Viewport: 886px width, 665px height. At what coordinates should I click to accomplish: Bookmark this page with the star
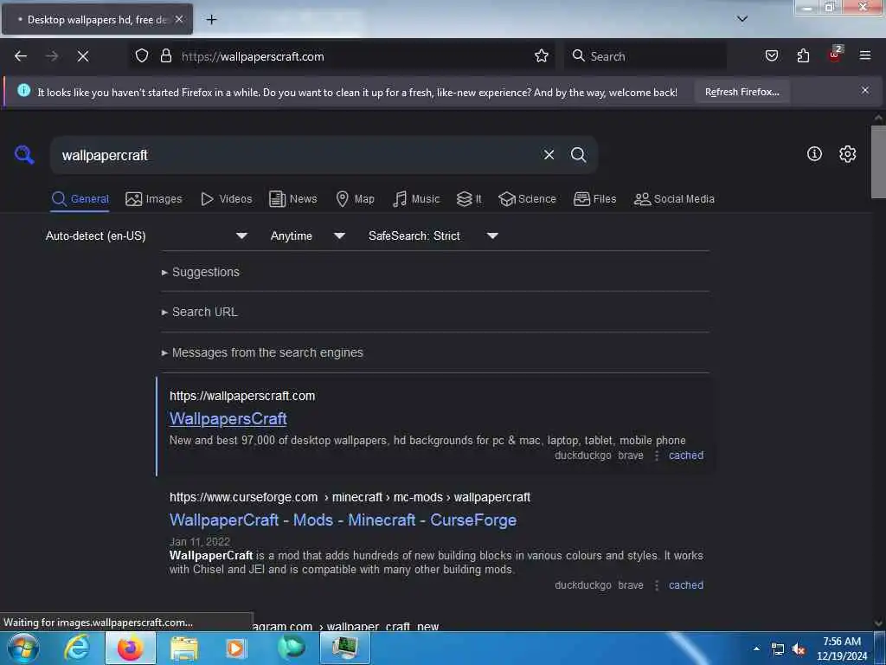tap(542, 56)
